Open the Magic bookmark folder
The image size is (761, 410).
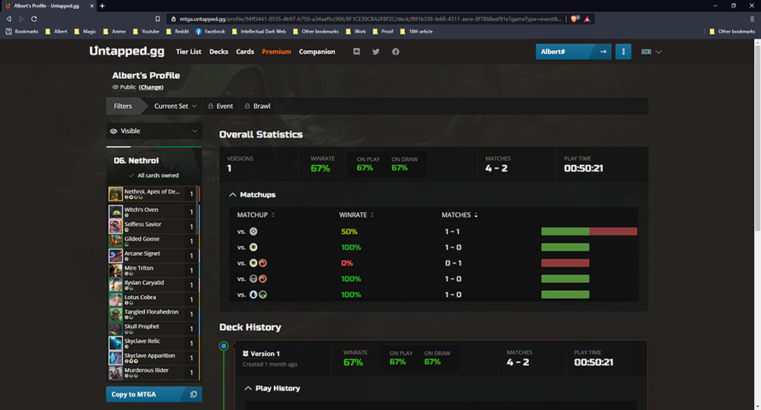click(x=85, y=31)
